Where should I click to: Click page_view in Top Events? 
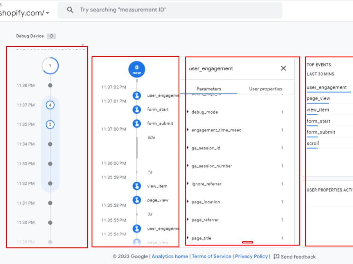click(x=318, y=99)
